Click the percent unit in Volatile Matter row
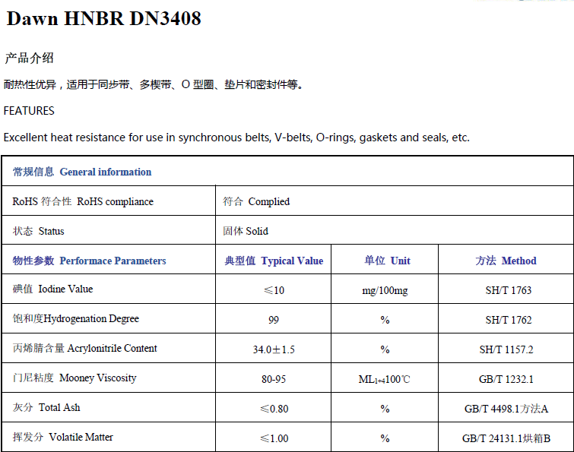The width and height of the screenshot is (574, 452). [x=385, y=438]
